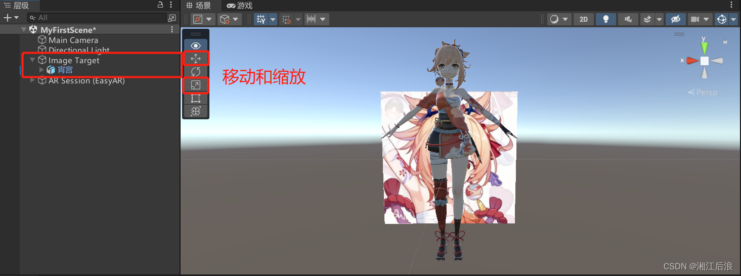Collapse the MyFirstScene tree node

(x=24, y=30)
